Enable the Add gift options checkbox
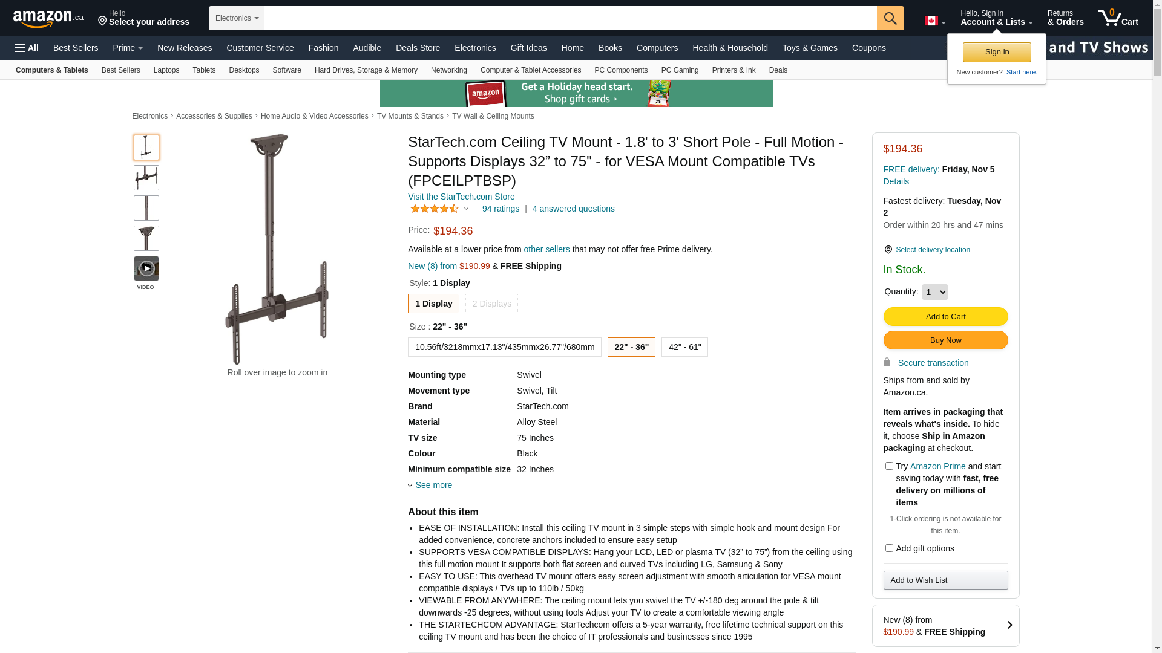The width and height of the screenshot is (1162, 653). [889, 548]
